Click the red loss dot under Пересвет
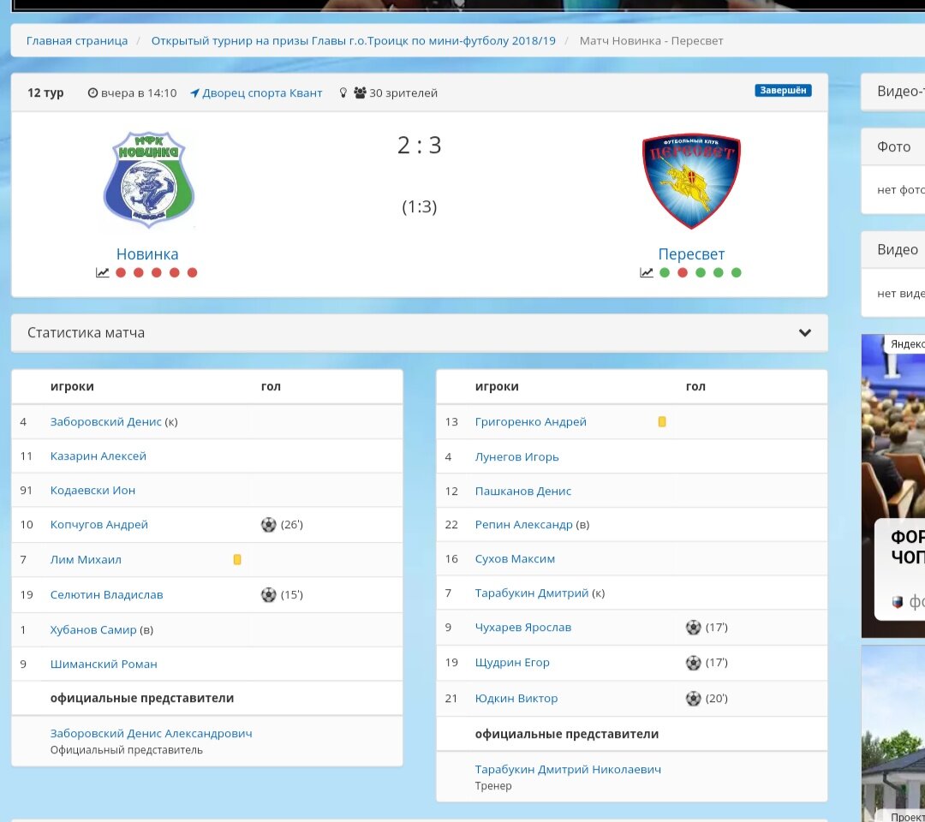Screen dimensions: 925x822 [x=683, y=272]
